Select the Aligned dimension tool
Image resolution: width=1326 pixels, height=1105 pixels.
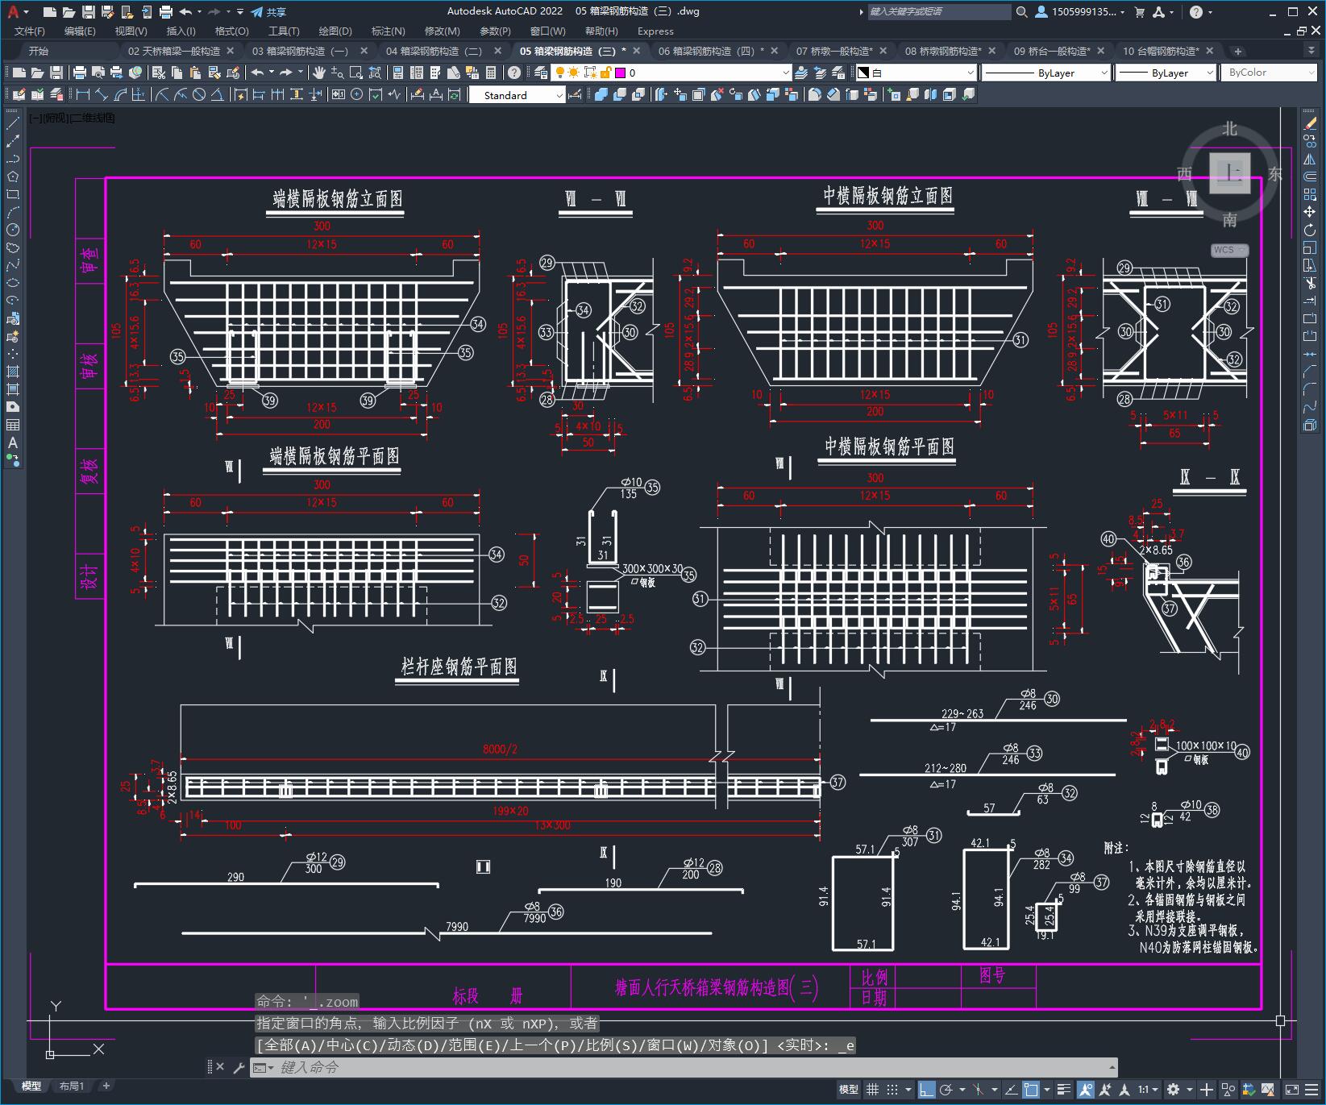tap(102, 95)
